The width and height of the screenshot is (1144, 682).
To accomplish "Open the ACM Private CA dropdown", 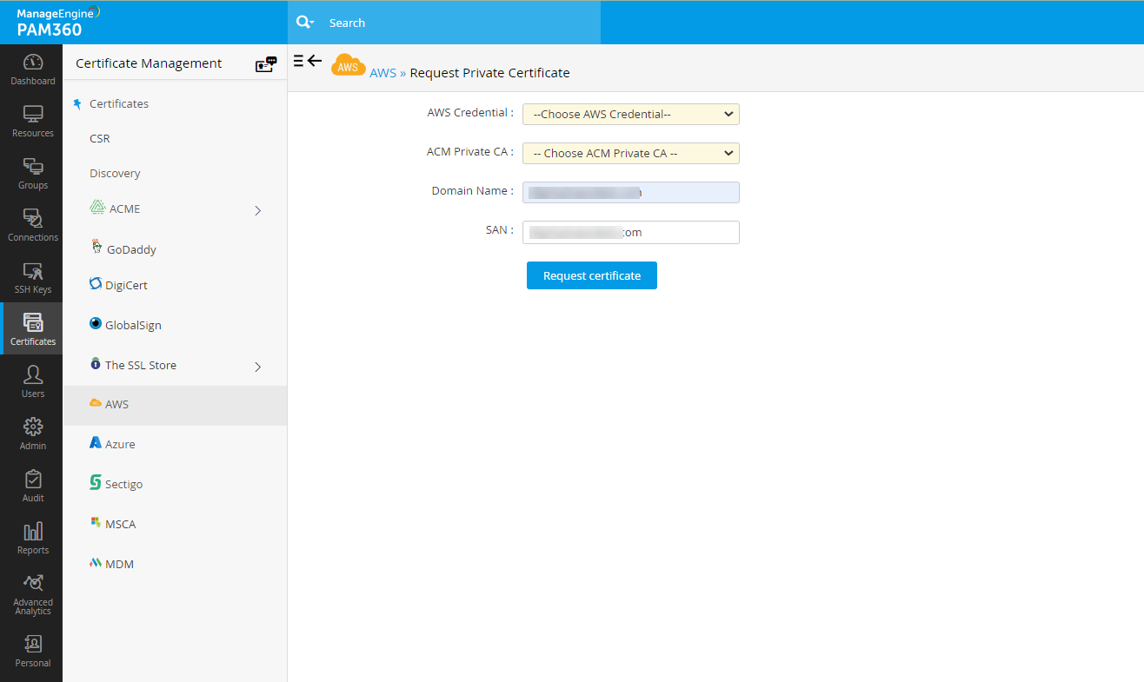I will point(630,153).
